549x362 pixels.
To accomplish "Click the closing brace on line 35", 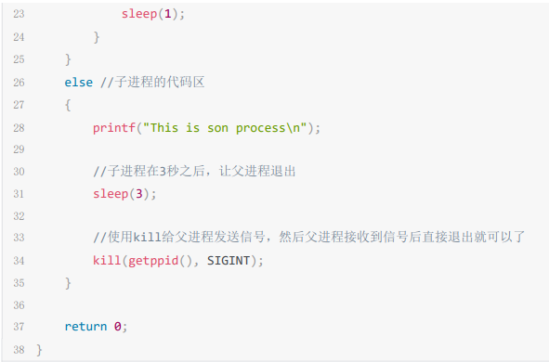I will [68, 283].
